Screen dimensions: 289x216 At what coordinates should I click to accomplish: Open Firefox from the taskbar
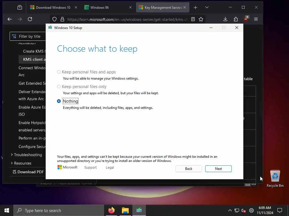click(x=111, y=210)
